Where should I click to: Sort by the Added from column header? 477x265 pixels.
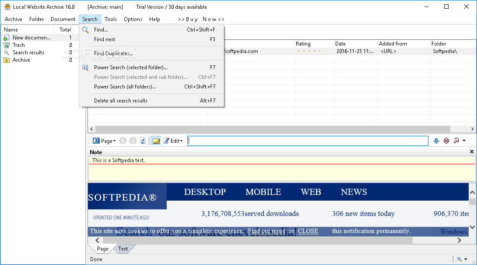(404, 44)
